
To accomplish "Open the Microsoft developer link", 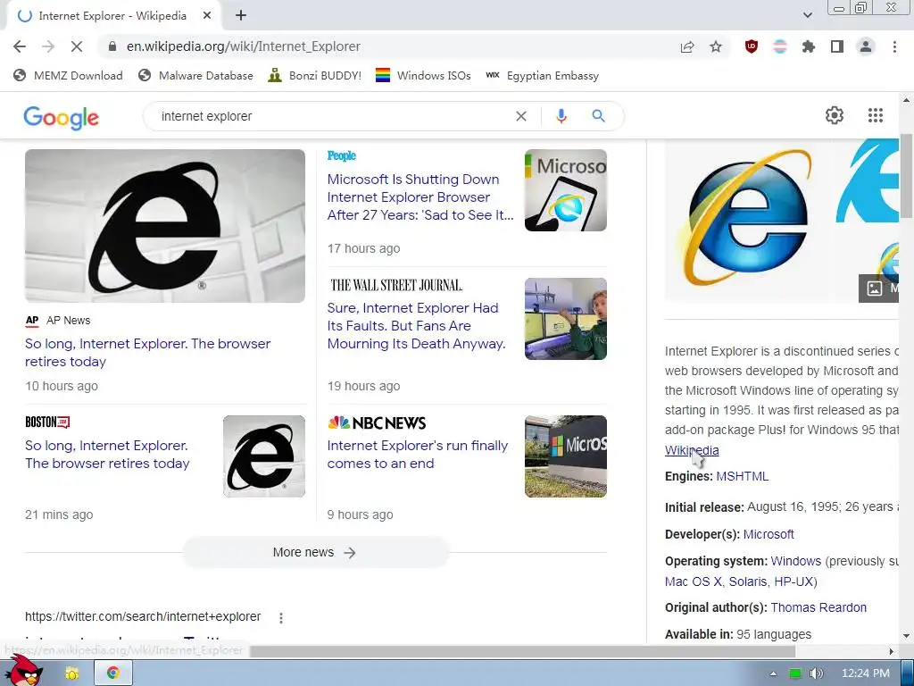I will click(x=769, y=534).
